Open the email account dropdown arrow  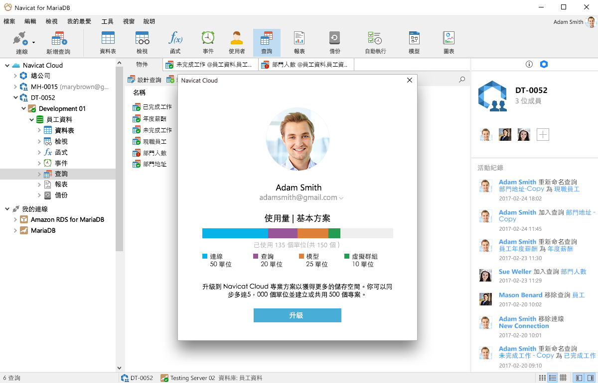click(x=341, y=198)
